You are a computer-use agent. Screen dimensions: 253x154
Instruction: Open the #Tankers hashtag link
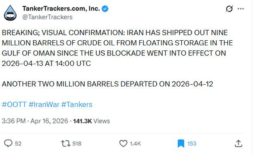click(77, 104)
